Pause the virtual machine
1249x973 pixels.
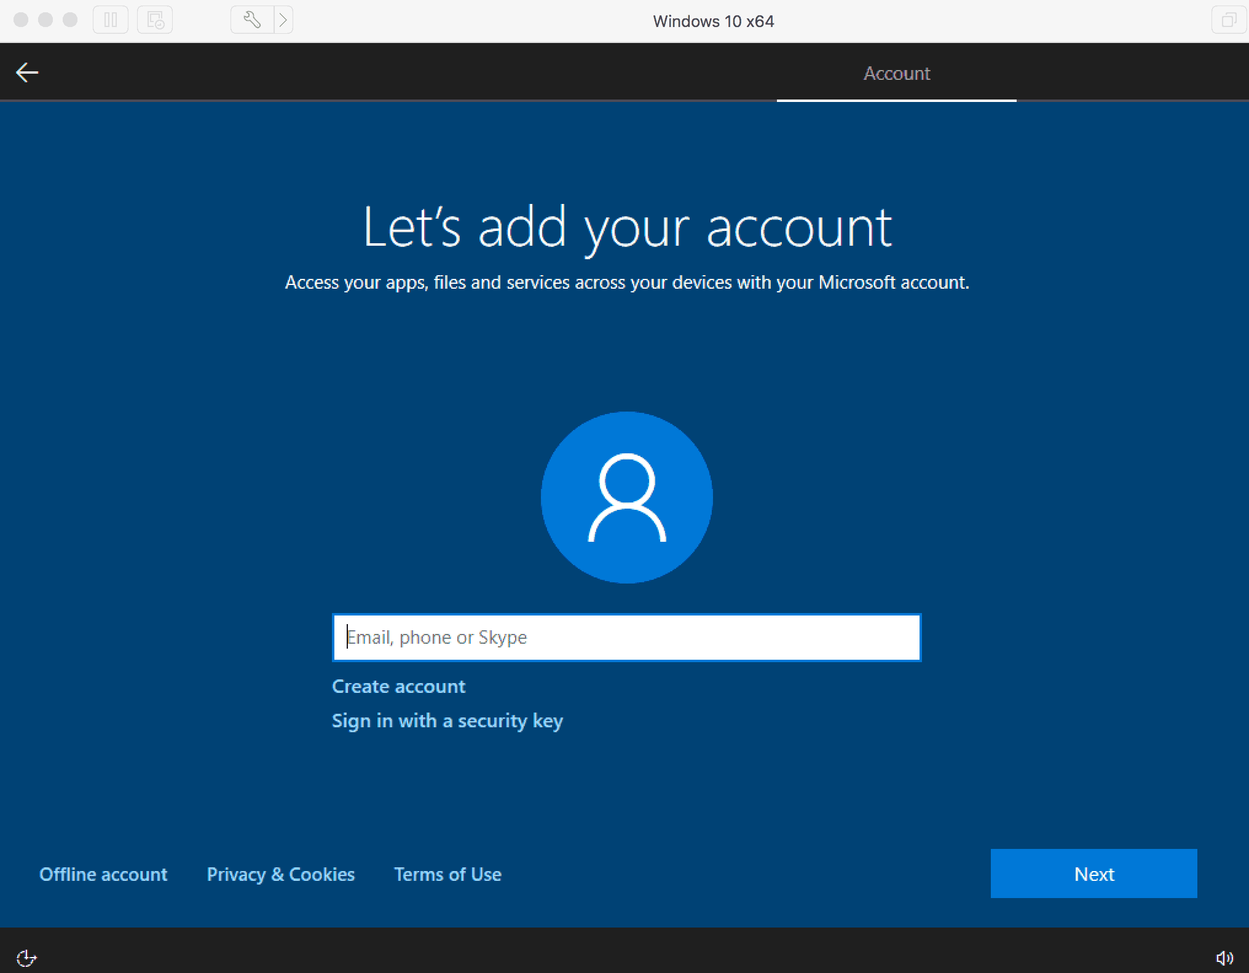(111, 20)
